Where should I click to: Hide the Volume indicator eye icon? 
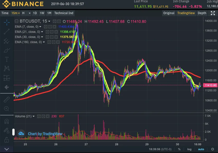point(39,116)
